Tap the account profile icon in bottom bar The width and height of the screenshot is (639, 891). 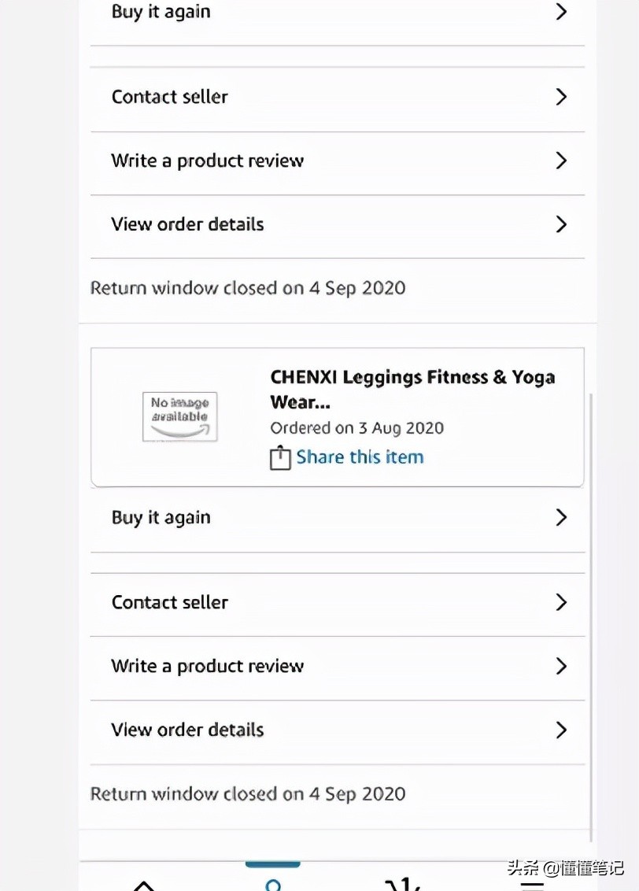click(273, 885)
